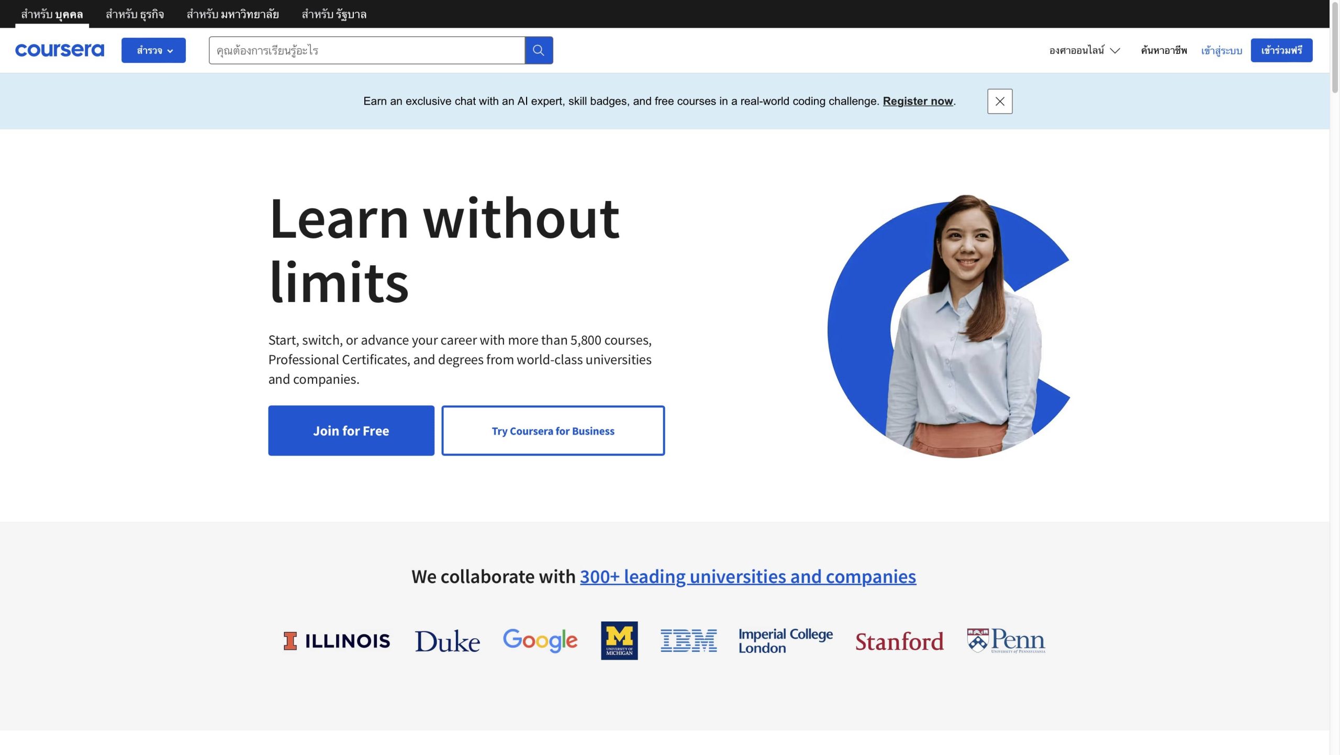Click the Illinois university logo
Viewport: 1340px width, 755px height.
tap(337, 641)
